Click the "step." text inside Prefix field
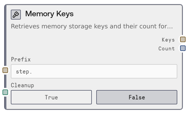The height and width of the screenshot is (114, 187). coord(24,72)
